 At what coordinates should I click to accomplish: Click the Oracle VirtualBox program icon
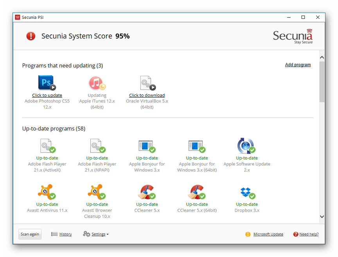[147, 83]
